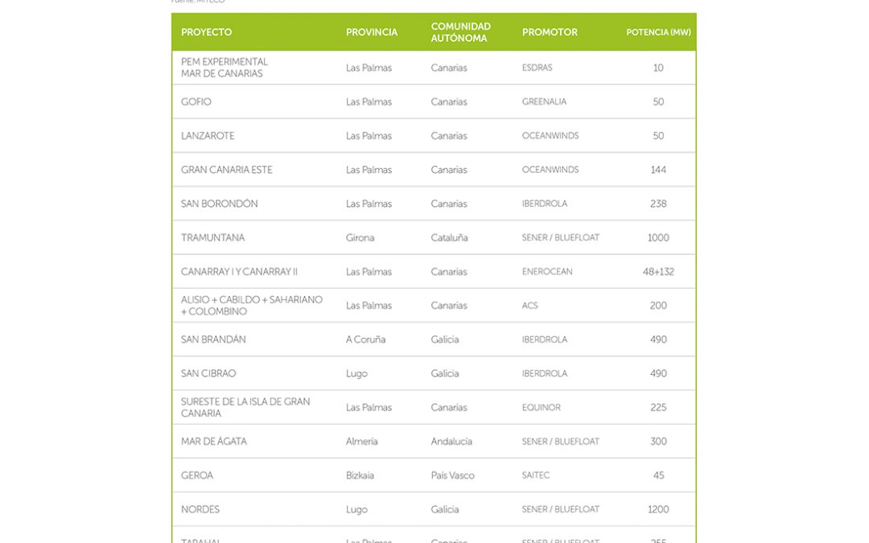This screenshot has height=543, width=869.
Task: Click the PROVINCIA column header
Action: (372, 32)
